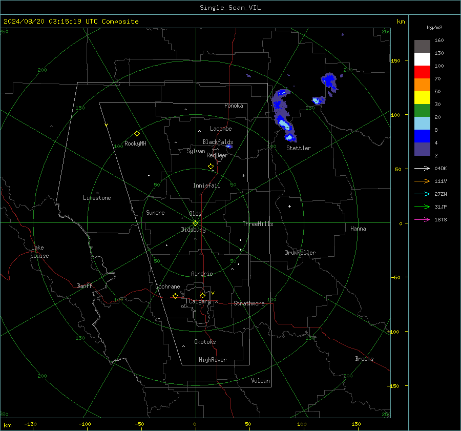Pick the dark green swatch in VIL legend
461x431 pixels.
[x=422, y=111]
